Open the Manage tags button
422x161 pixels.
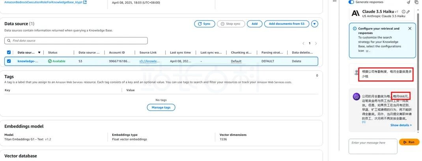[161, 107]
